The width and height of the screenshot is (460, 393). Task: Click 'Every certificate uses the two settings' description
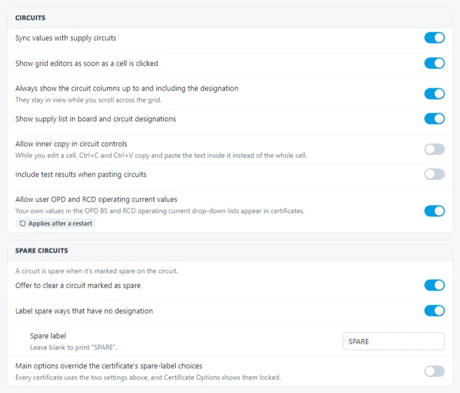pyautogui.click(x=148, y=378)
